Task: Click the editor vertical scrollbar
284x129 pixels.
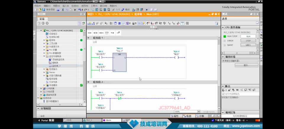Action: (219, 72)
